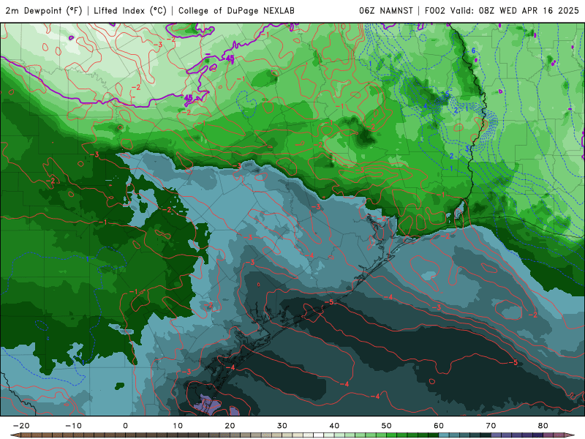
Task: Click the '50' color scale label
Action: (x=387, y=426)
